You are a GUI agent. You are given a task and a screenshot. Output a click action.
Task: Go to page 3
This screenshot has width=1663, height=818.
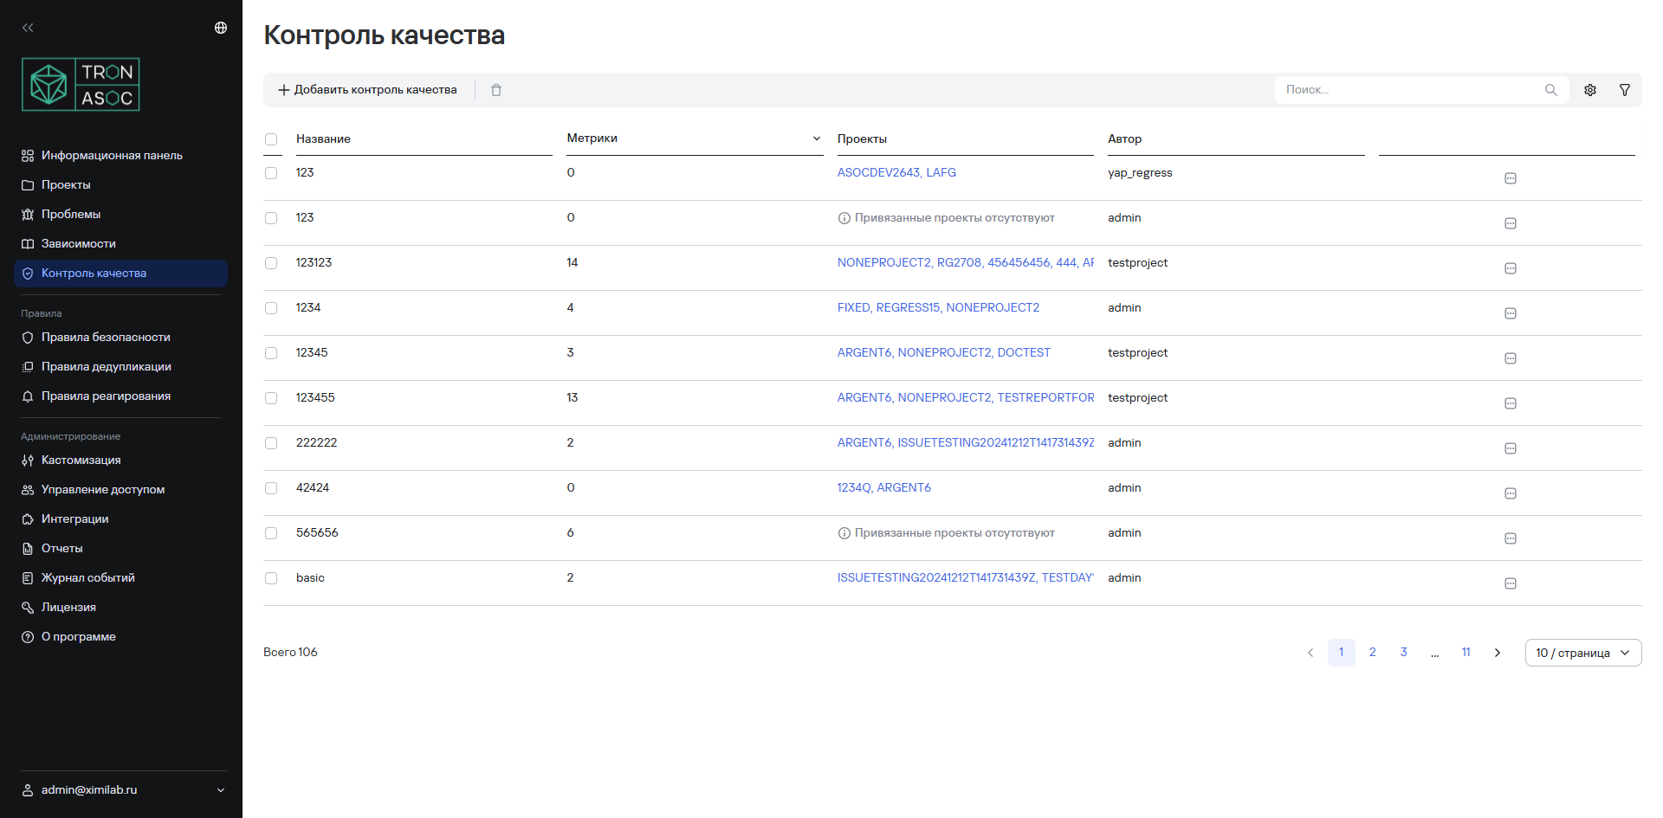pos(1404,653)
